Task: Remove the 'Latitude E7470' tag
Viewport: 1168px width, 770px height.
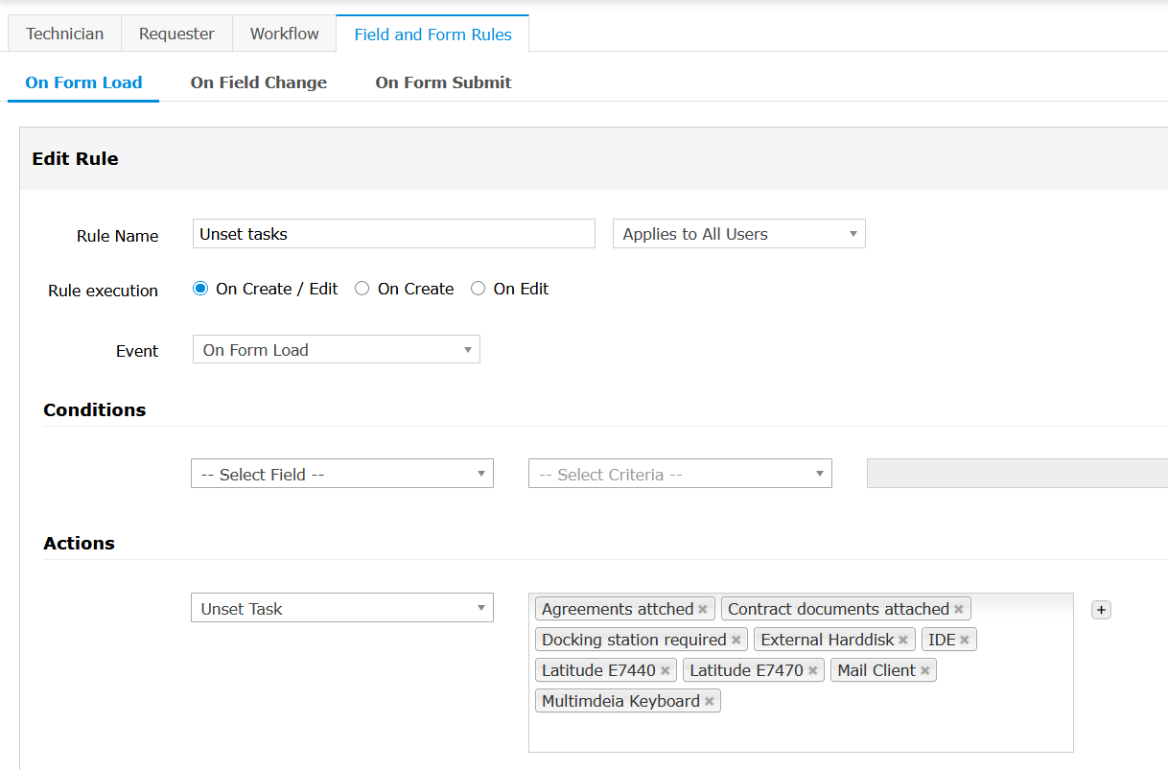Action: coord(812,671)
